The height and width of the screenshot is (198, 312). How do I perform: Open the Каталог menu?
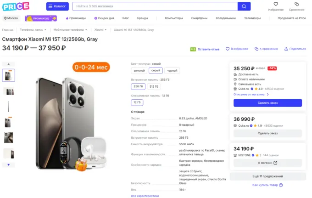pos(57,6)
